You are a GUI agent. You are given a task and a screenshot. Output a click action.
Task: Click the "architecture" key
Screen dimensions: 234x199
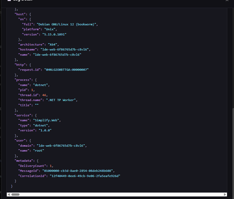point(31,44)
